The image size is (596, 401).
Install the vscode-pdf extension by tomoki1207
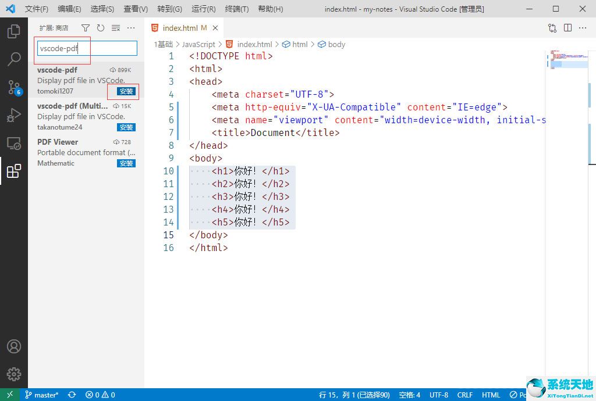point(126,91)
